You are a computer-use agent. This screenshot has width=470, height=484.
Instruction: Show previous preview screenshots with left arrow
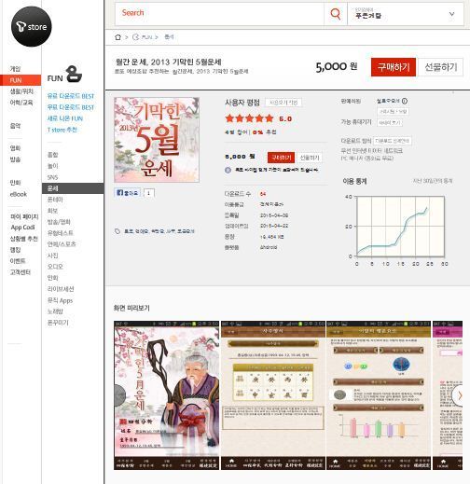pos(119,395)
